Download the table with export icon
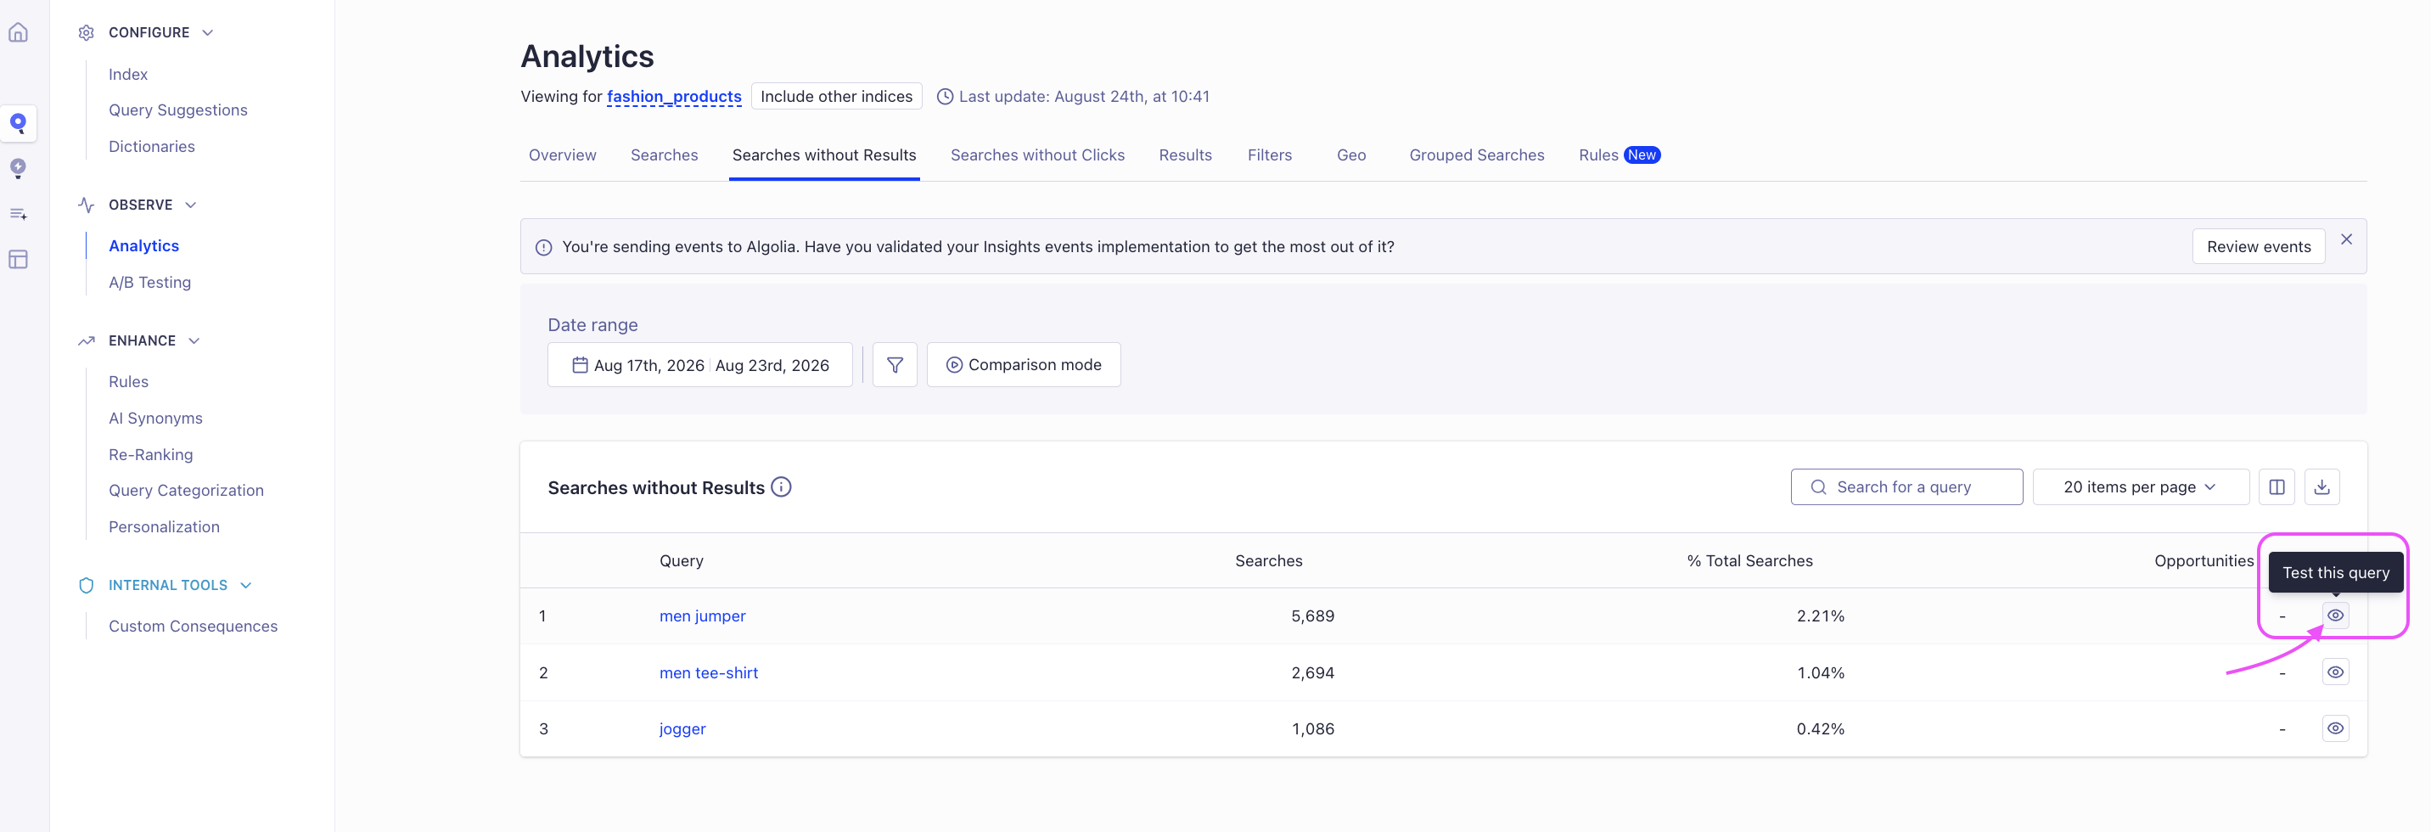 click(x=2322, y=487)
